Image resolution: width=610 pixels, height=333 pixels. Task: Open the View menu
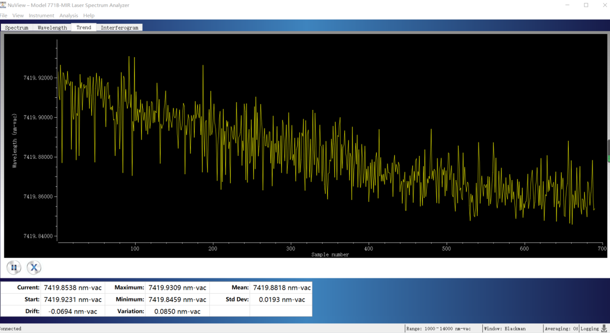[18, 15]
